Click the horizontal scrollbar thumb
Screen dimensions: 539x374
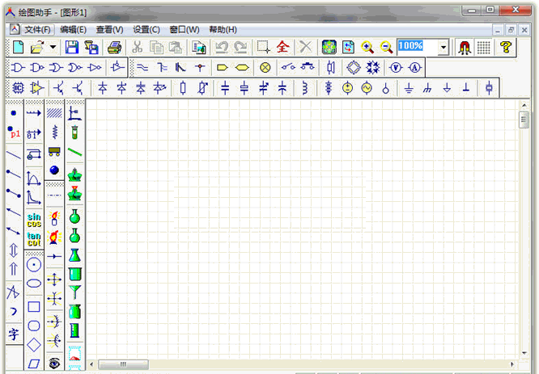click(x=123, y=364)
